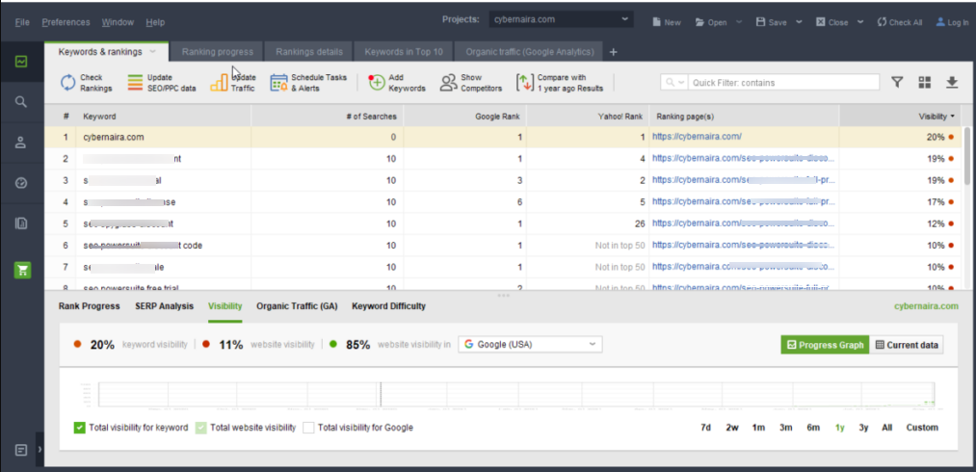
Task: Open the Google (USA) search engine dropdown
Action: 530,345
